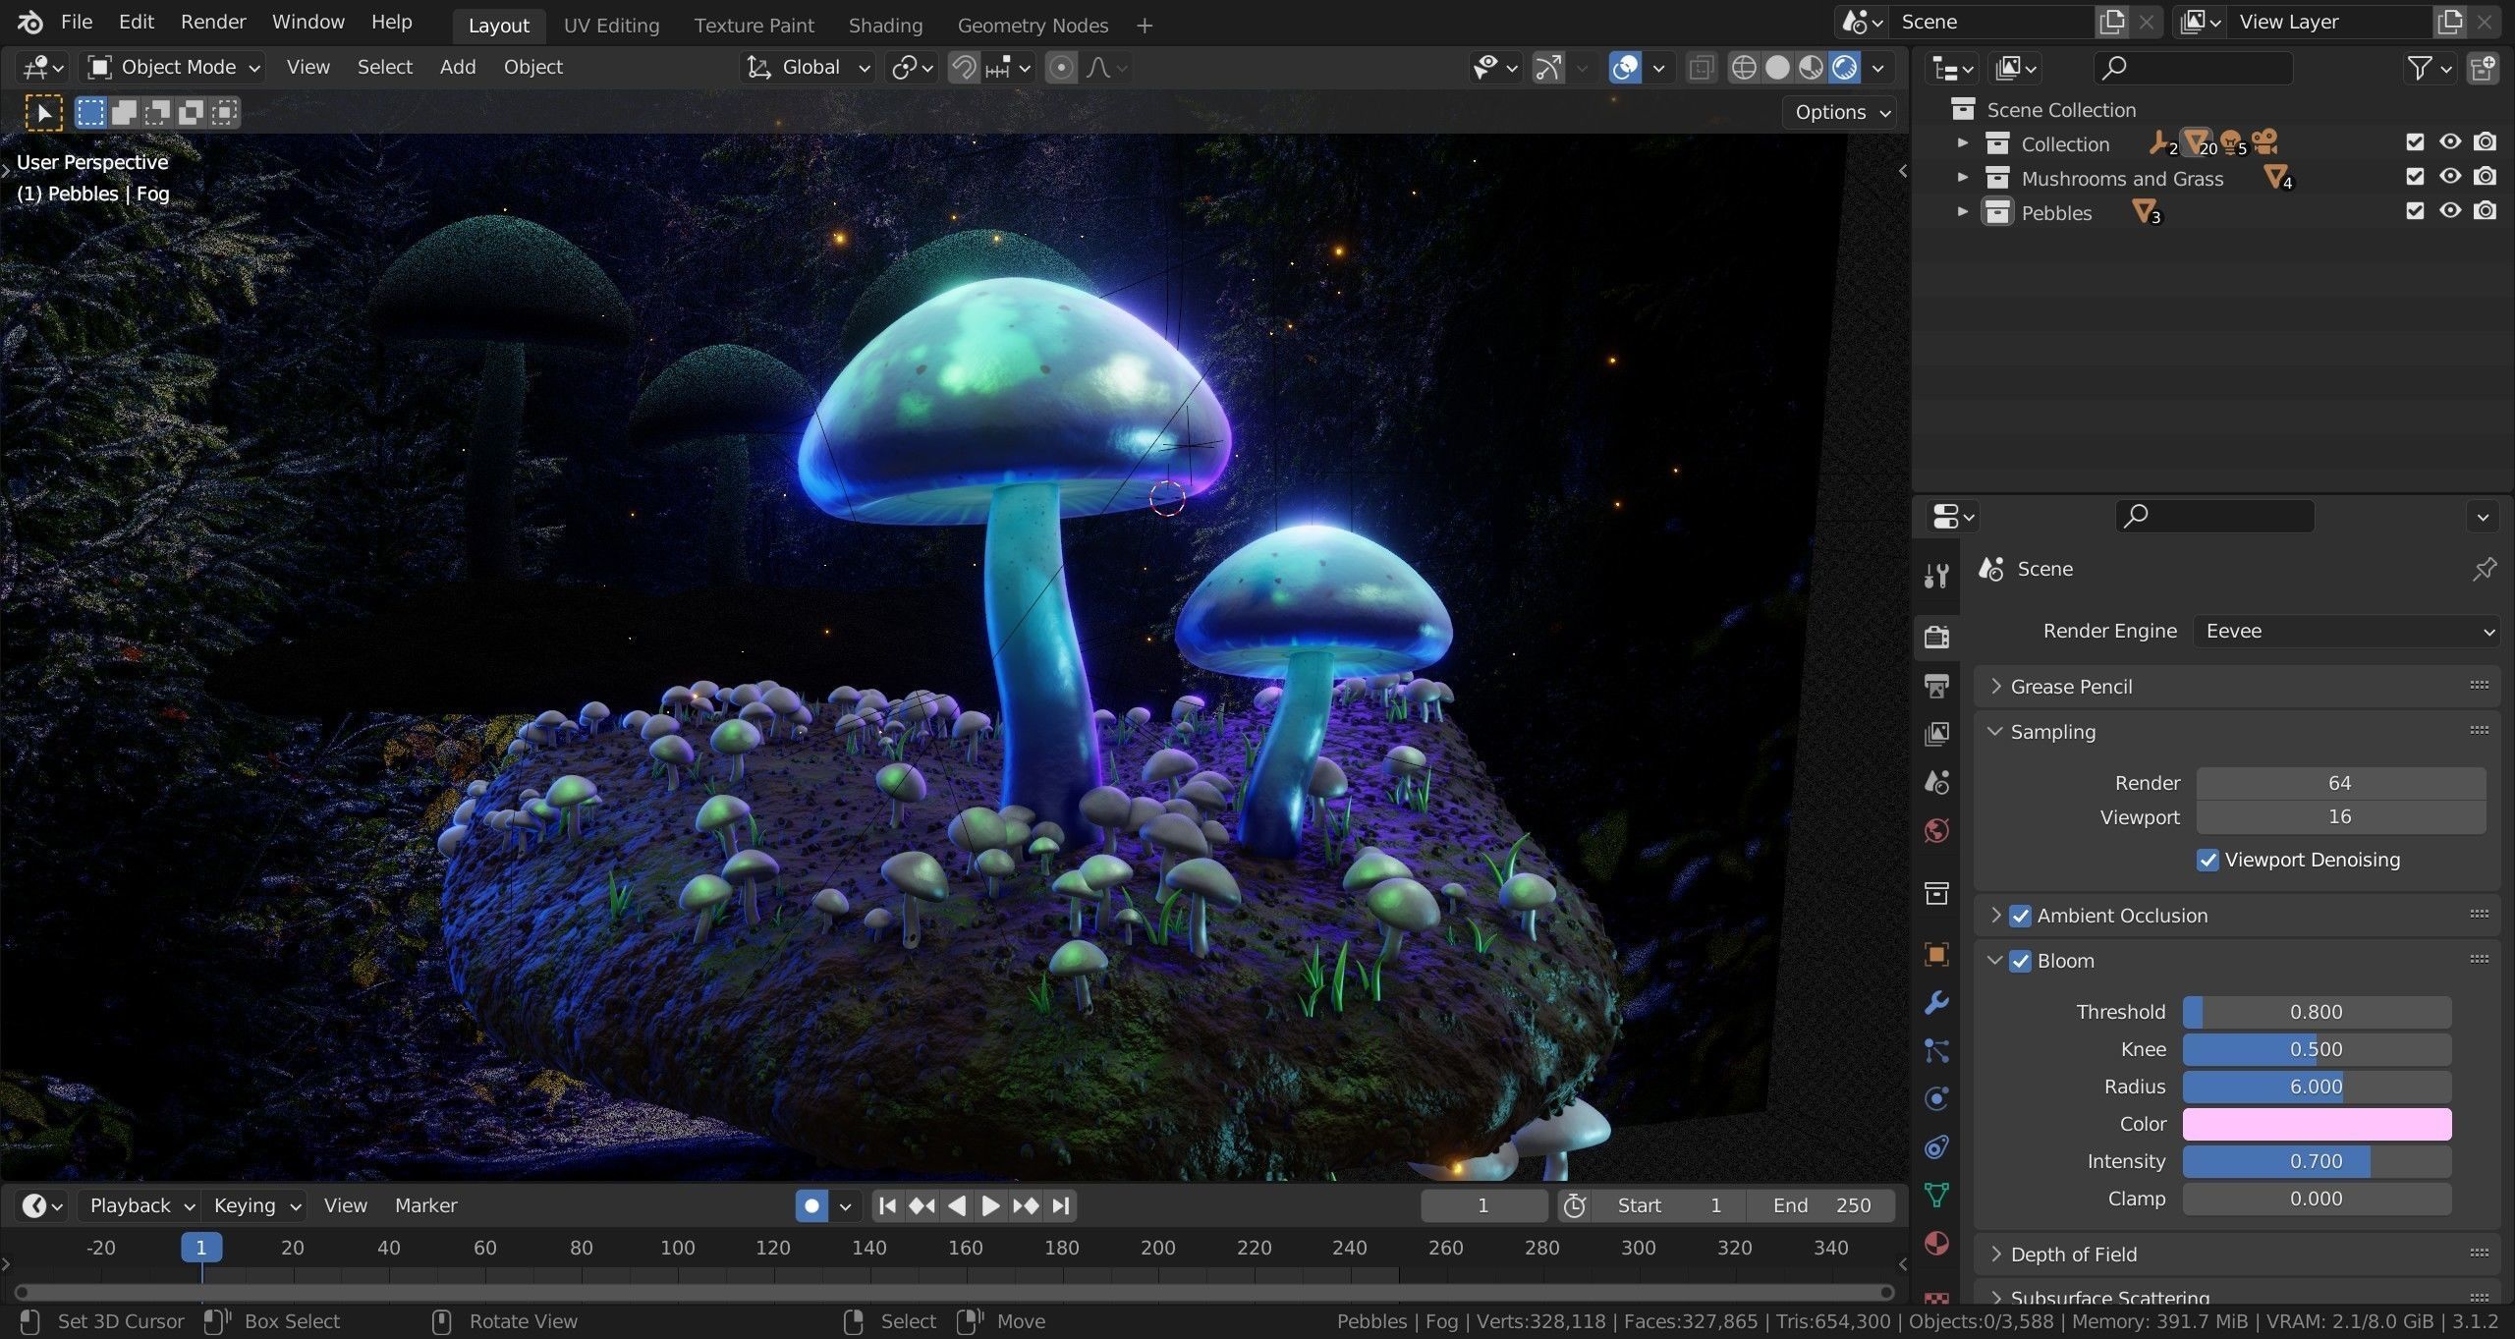The width and height of the screenshot is (2515, 1339).
Task: Open the Object Constraints properties tab
Action: (x=1935, y=1146)
